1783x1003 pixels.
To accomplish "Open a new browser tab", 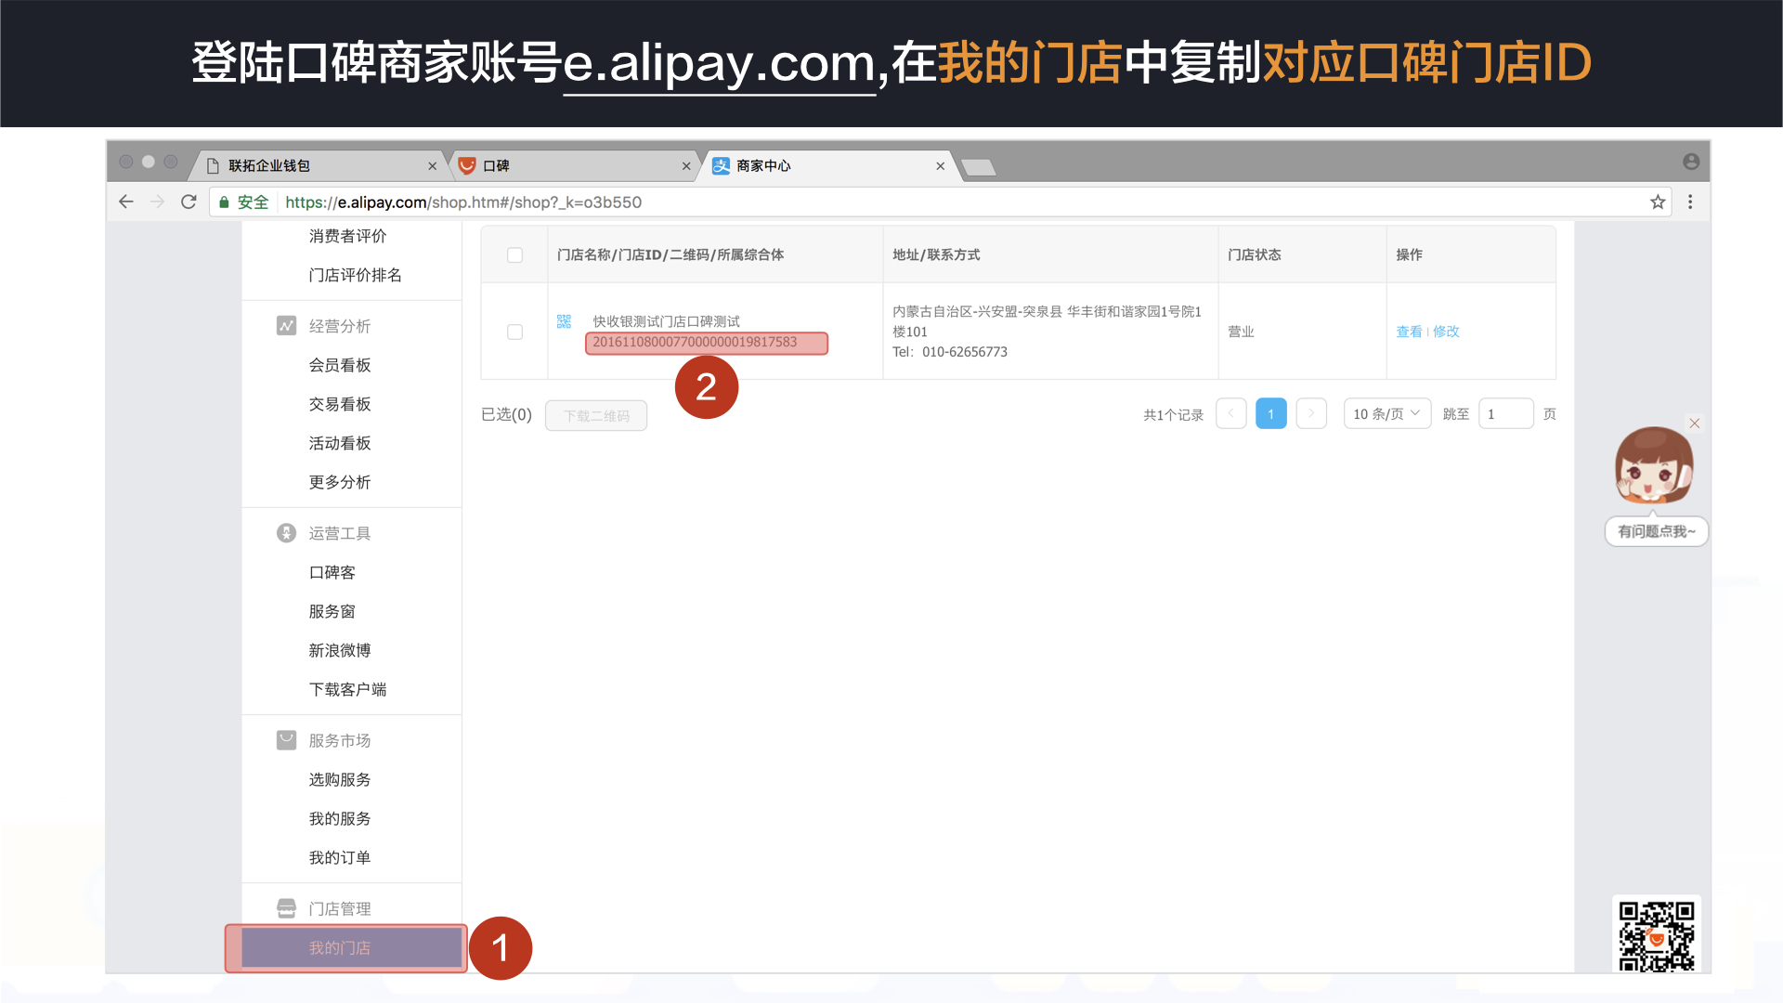I will 978,167.
